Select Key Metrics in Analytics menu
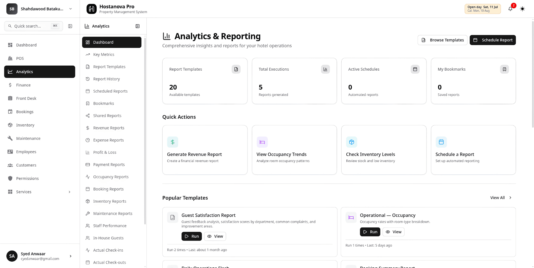 (112, 54)
